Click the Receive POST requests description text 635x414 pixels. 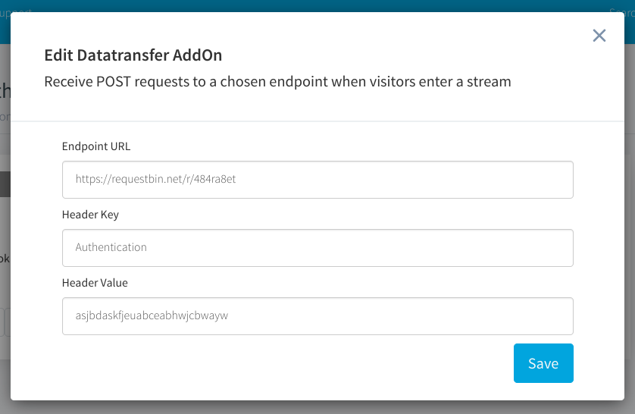tap(277, 82)
